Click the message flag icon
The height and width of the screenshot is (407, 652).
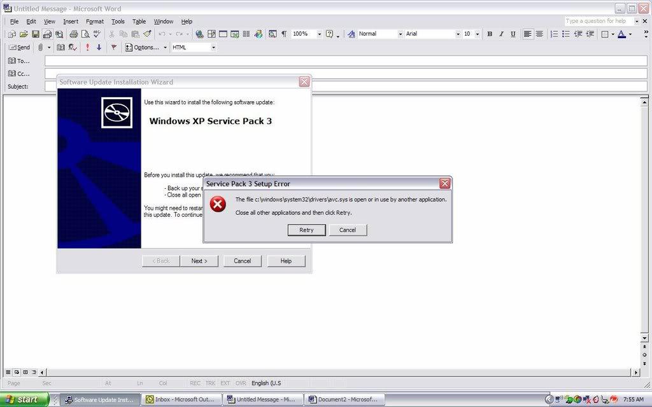coord(113,47)
